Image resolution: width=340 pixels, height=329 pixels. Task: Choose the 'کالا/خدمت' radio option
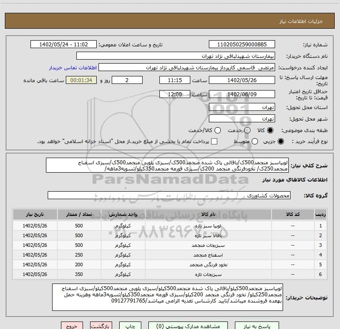tap(216, 130)
